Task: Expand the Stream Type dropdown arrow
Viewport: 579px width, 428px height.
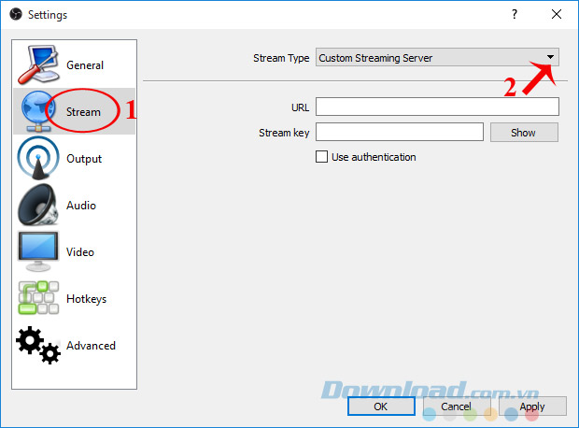Action: tap(550, 57)
